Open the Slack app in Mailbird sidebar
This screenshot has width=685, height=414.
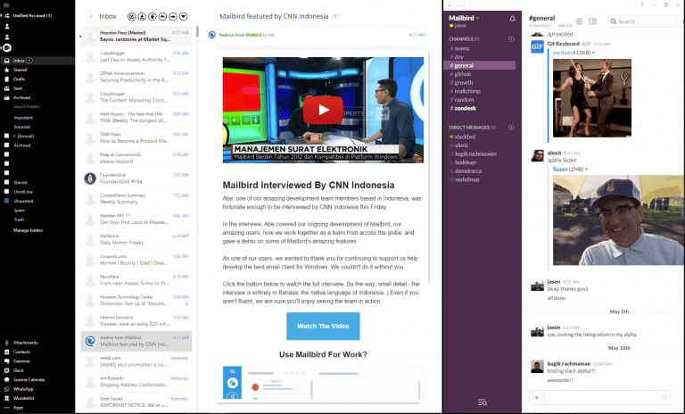[19, 370]
